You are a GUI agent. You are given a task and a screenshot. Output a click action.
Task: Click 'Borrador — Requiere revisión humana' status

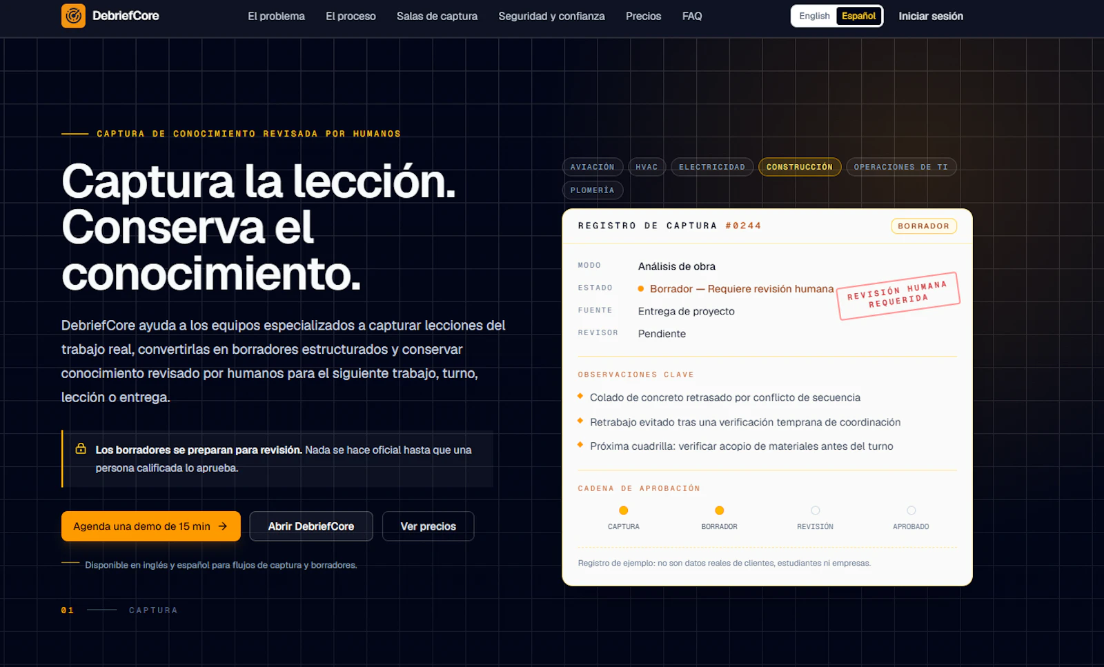click(x=736, y=289)
